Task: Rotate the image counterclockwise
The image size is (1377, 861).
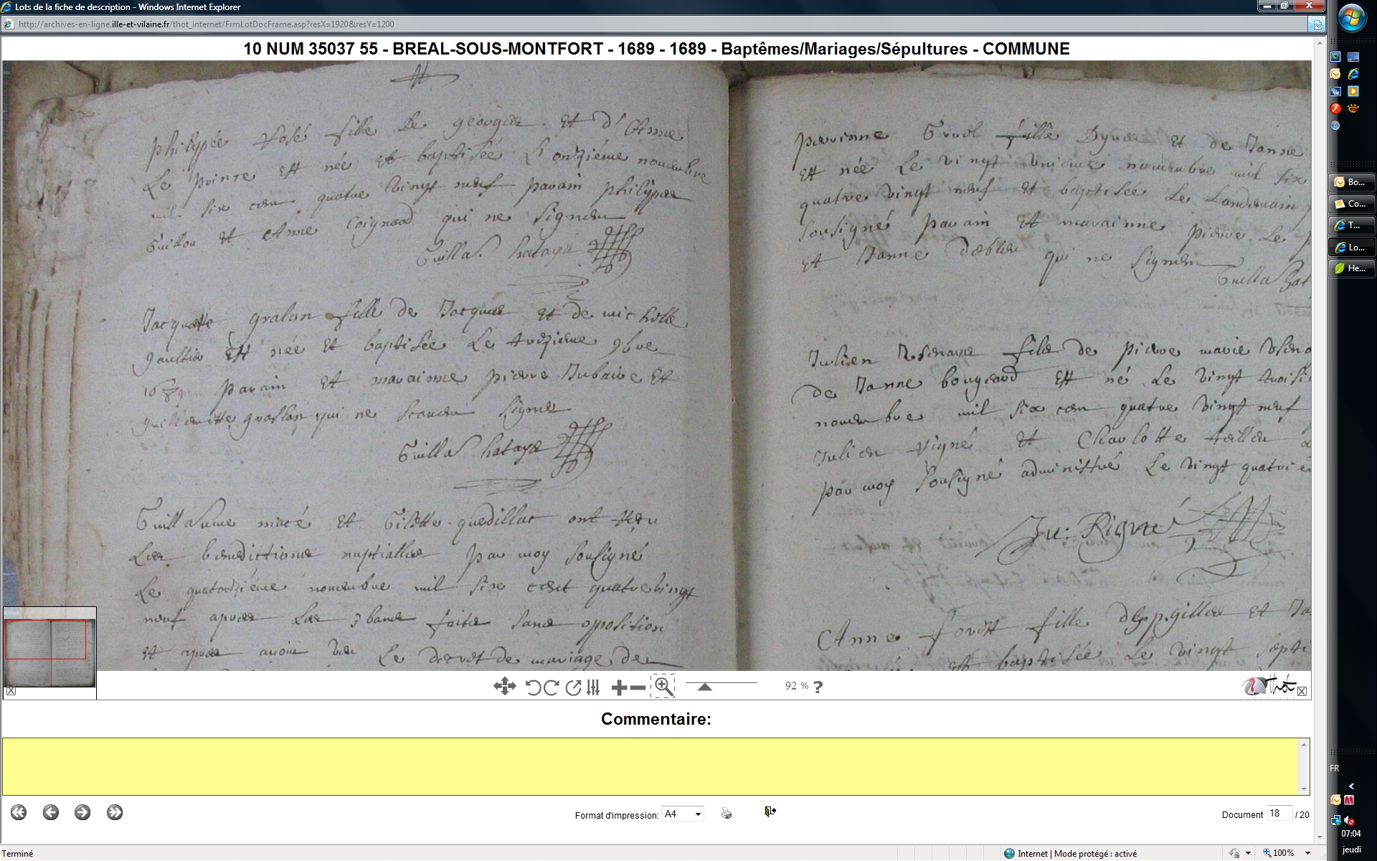Action: tap(532, 687)
